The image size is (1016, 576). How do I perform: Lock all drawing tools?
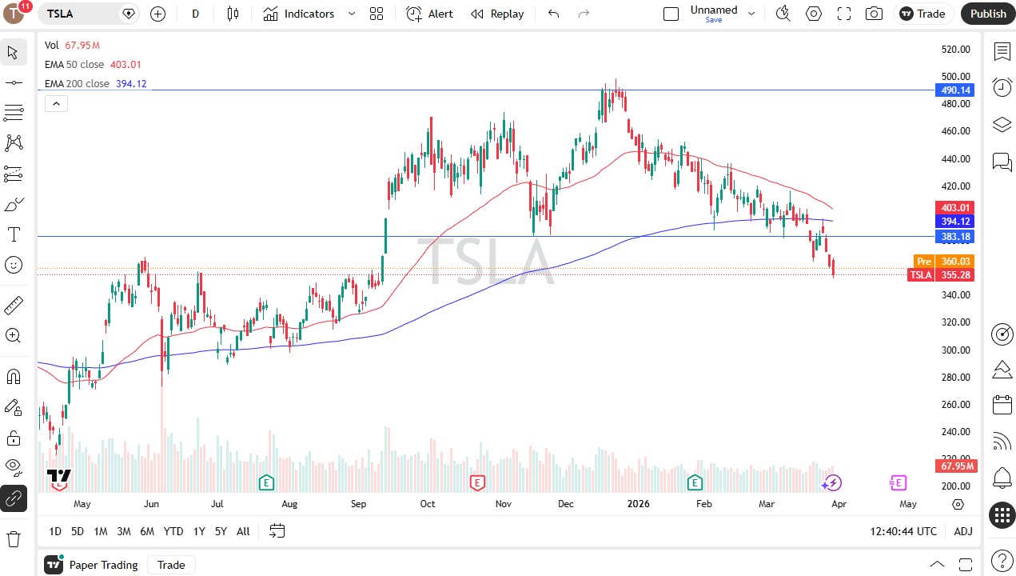click(x=14, y=438)
